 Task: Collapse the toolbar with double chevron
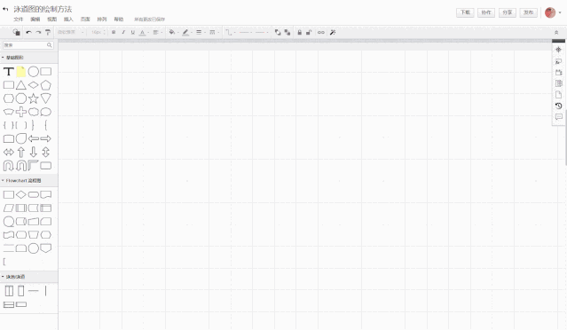556,32
